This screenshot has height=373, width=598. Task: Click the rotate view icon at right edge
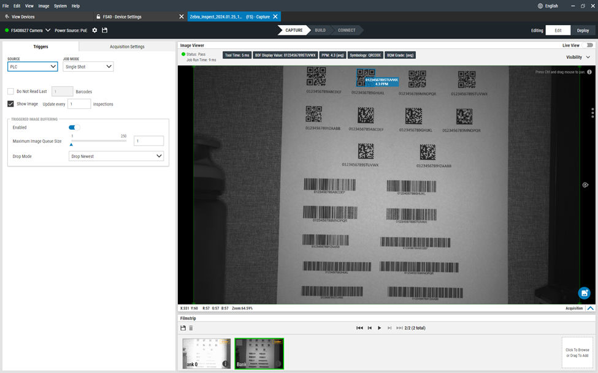[x=585, y=185]
